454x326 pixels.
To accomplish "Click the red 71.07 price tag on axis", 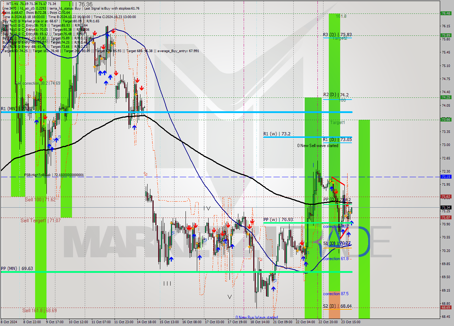I will 446,217.
